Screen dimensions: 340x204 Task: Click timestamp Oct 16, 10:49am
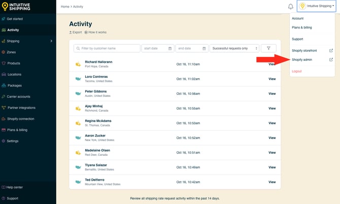point(188,167)
